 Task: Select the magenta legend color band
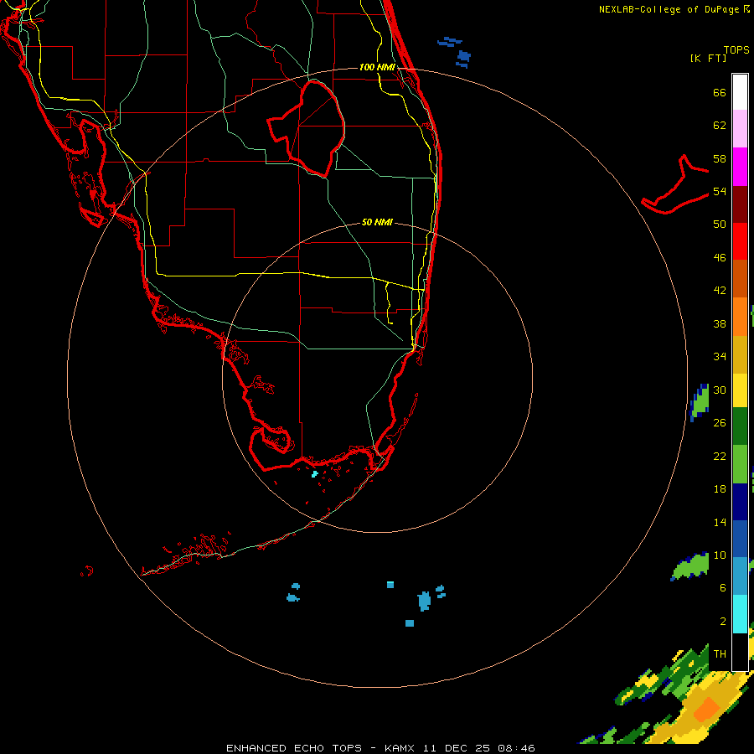[740, 167]
